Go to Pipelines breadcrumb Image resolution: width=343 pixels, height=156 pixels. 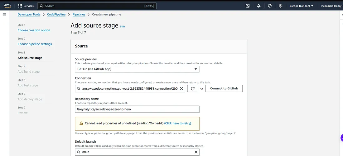tap(79, 14)
